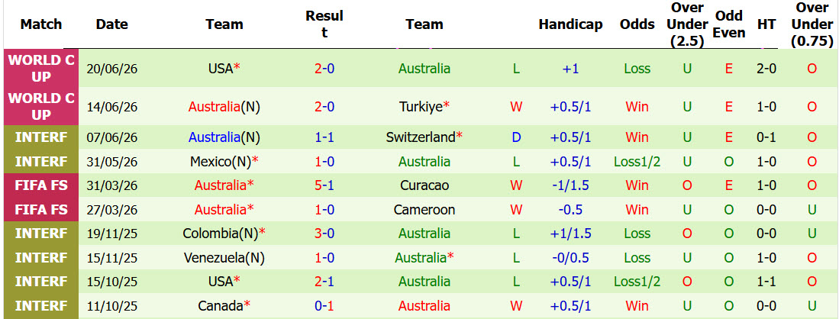The height and width of the screenshot is (319, 839).
Task: Click the HT column header
Action: 765,24
